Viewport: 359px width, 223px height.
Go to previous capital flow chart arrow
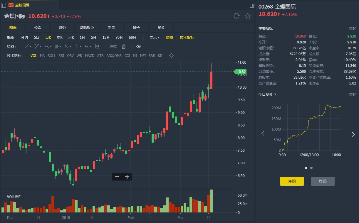(x=263, y=134)
